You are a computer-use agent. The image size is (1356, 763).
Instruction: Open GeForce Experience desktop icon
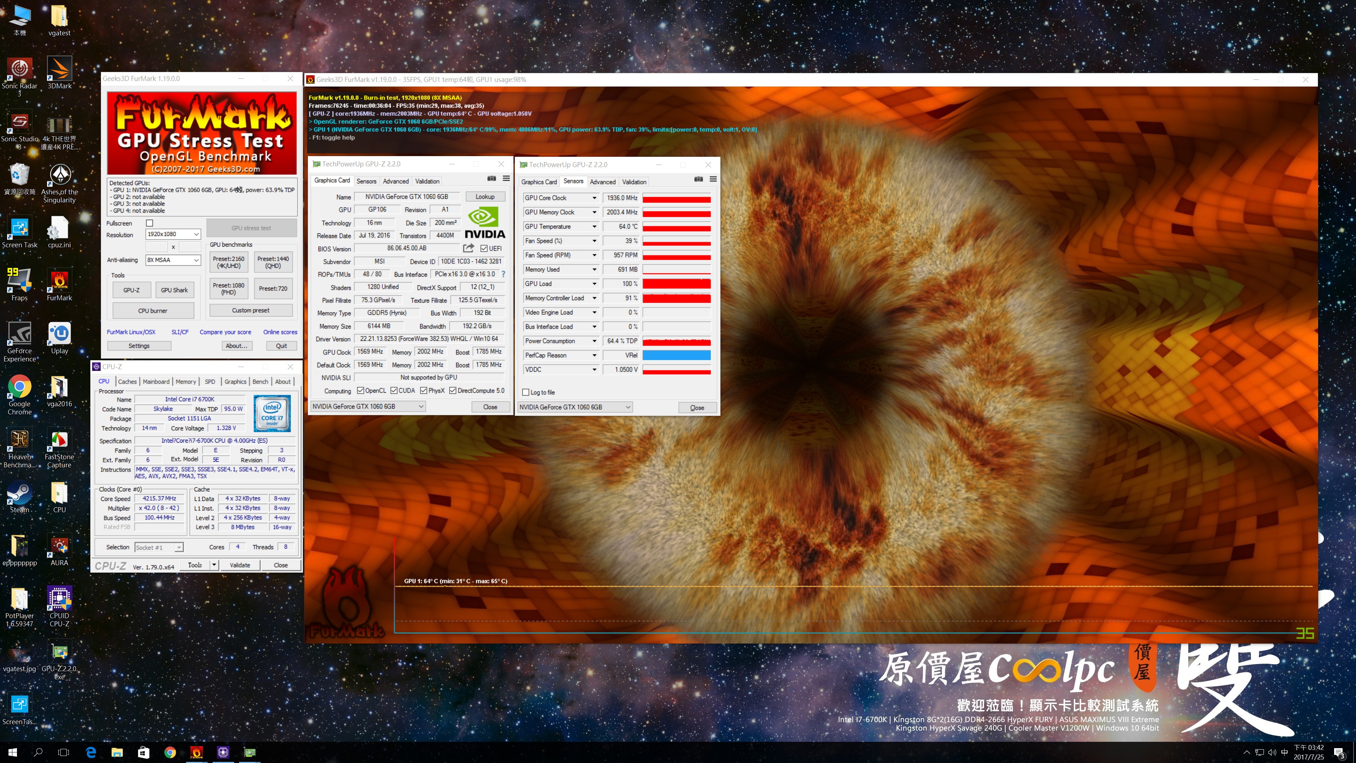[19, 342]
